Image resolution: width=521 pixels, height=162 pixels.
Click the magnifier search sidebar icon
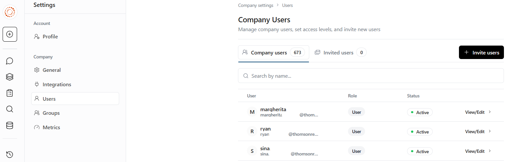pyautogui.click(x=10, y=109)
